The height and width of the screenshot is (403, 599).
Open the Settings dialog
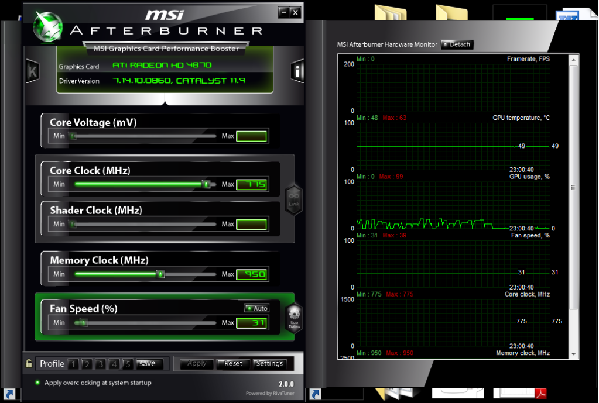[x=270, y=364]
